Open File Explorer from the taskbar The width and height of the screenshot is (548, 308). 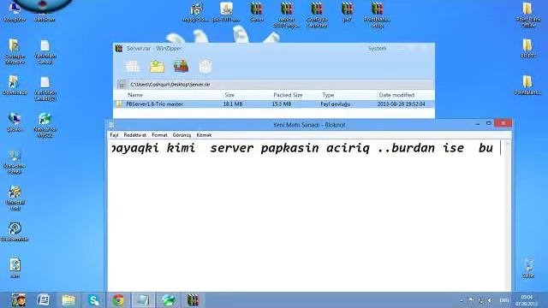[x=68, y=300]
